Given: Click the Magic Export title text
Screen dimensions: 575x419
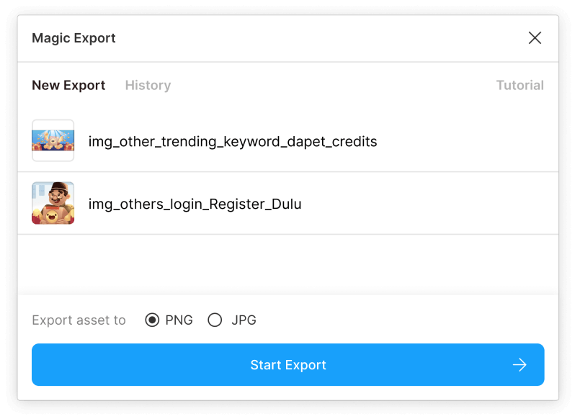Looking at the screenshot, I should click(73, 38).
